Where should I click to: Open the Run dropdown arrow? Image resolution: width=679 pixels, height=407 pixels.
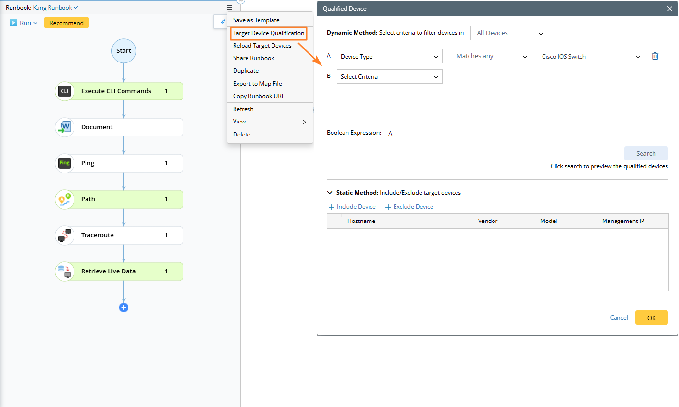(x=35, y=23)
